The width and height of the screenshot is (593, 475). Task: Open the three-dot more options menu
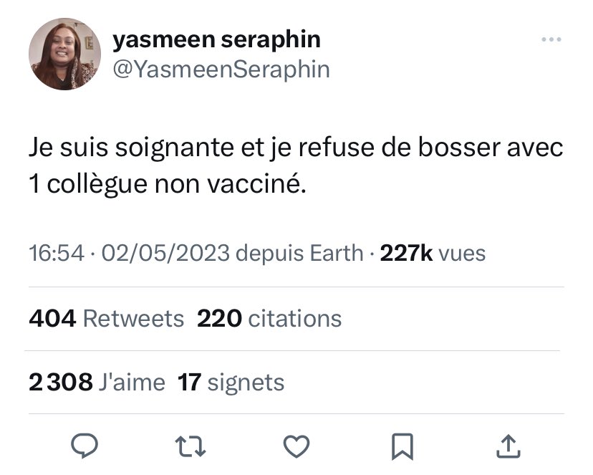tap(551, 39)
